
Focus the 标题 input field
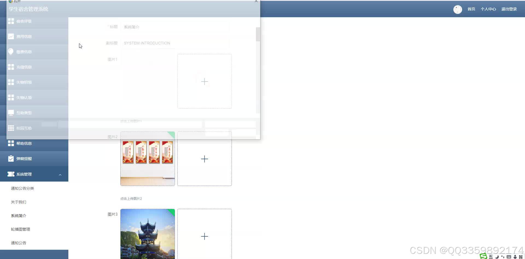coord(175,27)
